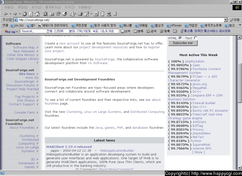Open the new account link
Viewport: 242px width, 176px height.
(x=69, y=44)
